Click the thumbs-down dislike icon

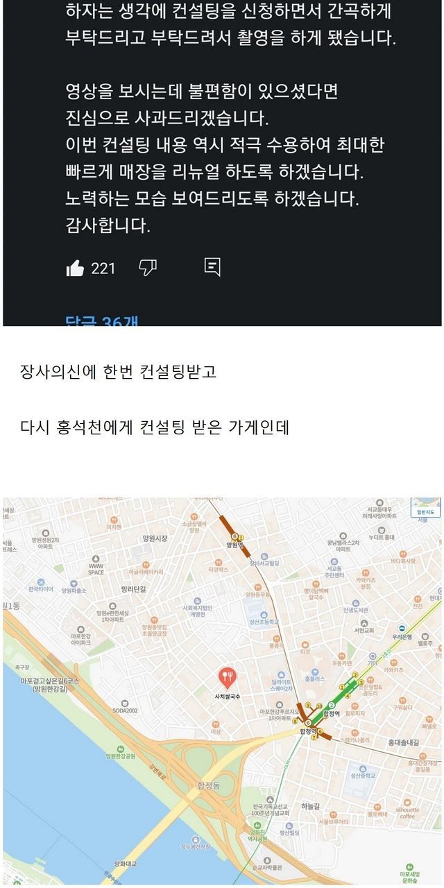point(148,267)
